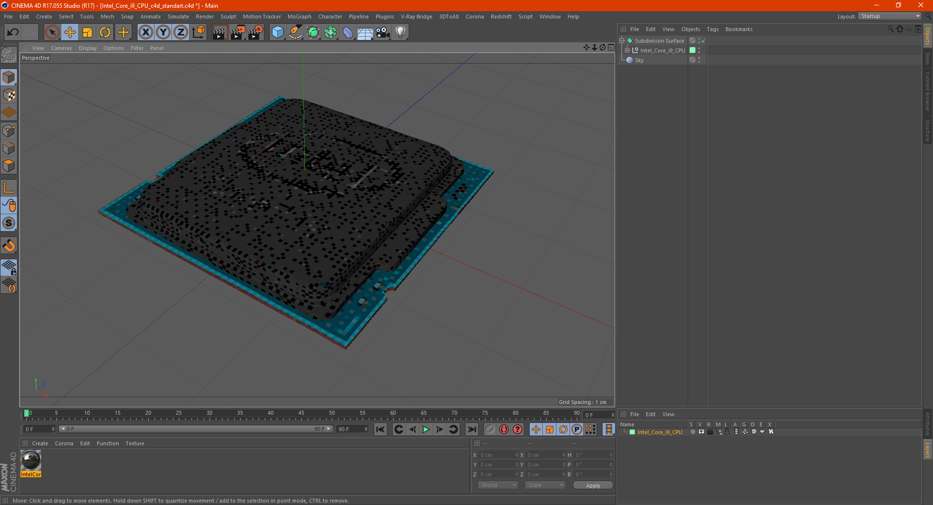
Task: Toggle Intel_Core_i9_CPU layer solo dot
Action: (x=692, y=432)
